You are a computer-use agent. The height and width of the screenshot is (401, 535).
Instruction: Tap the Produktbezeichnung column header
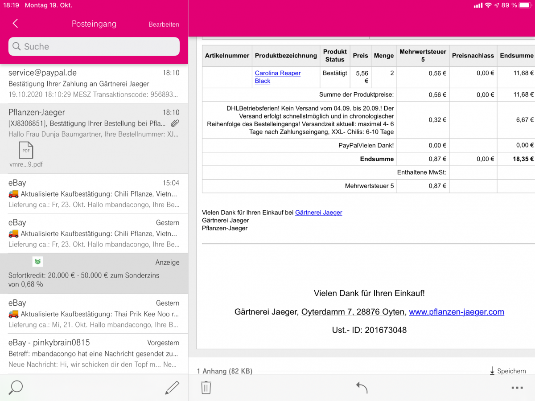pyautogui.click(x=286, y=56)
